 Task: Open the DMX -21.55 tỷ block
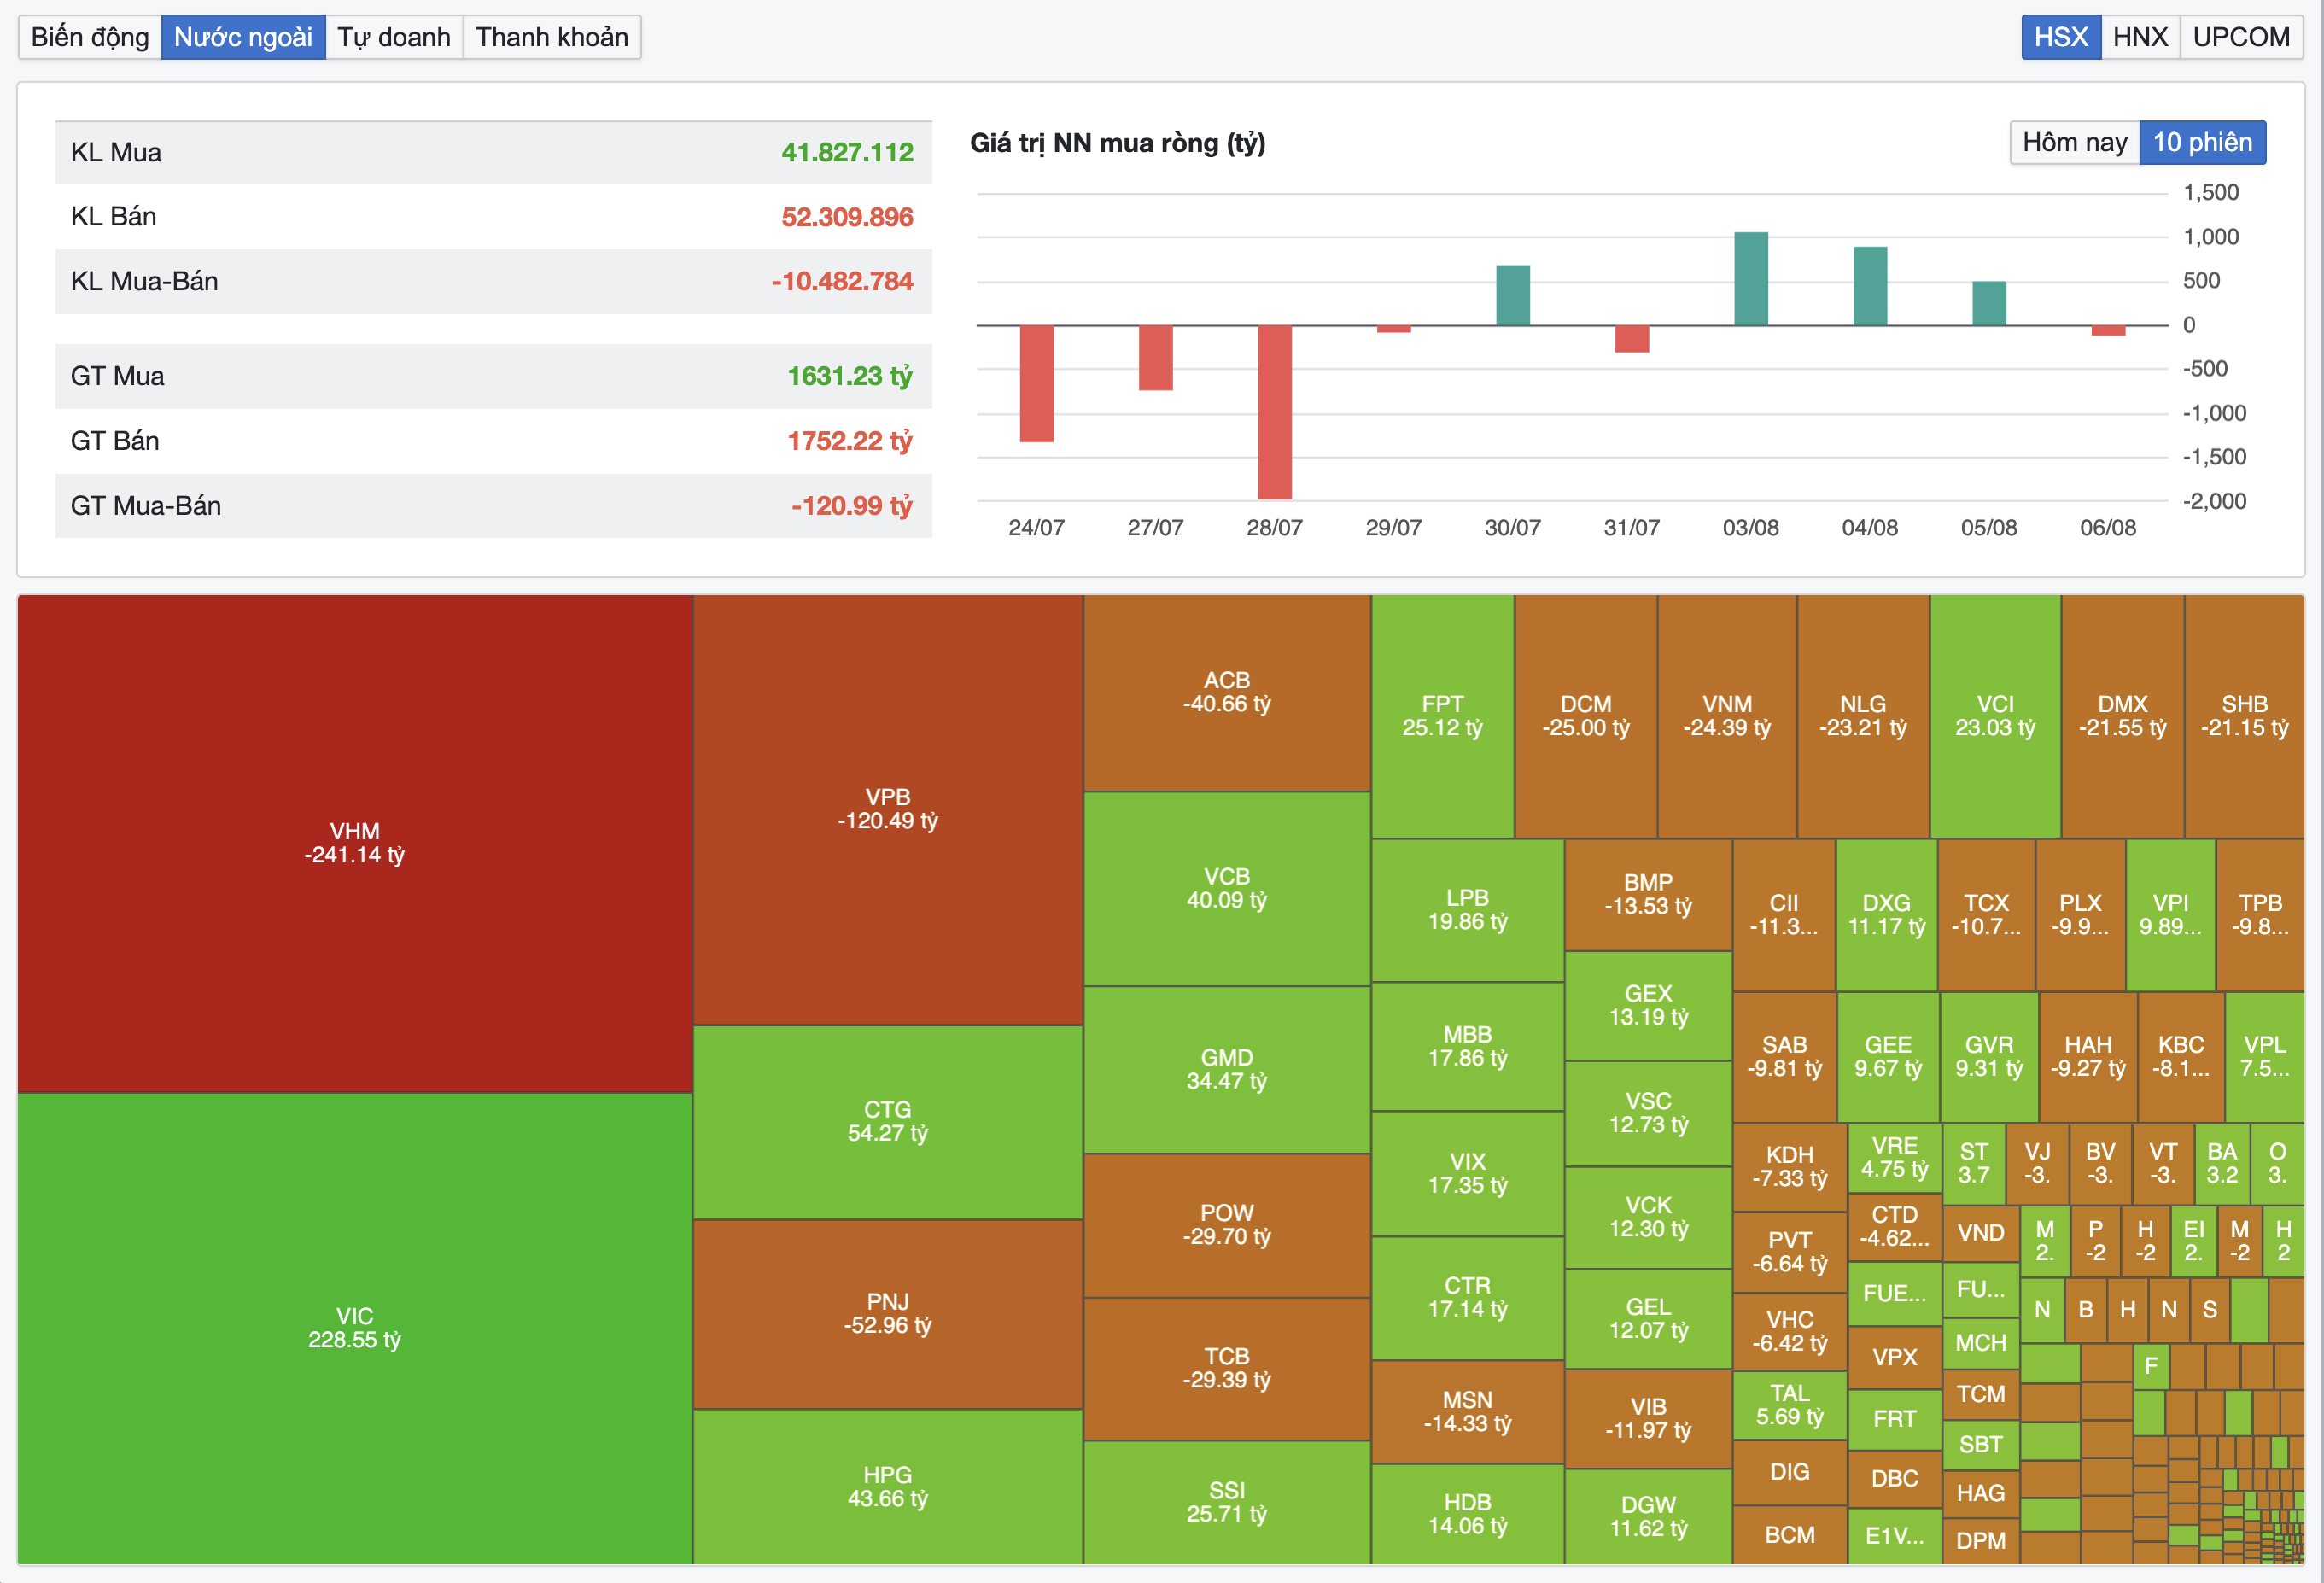(x=2123, y=717)
